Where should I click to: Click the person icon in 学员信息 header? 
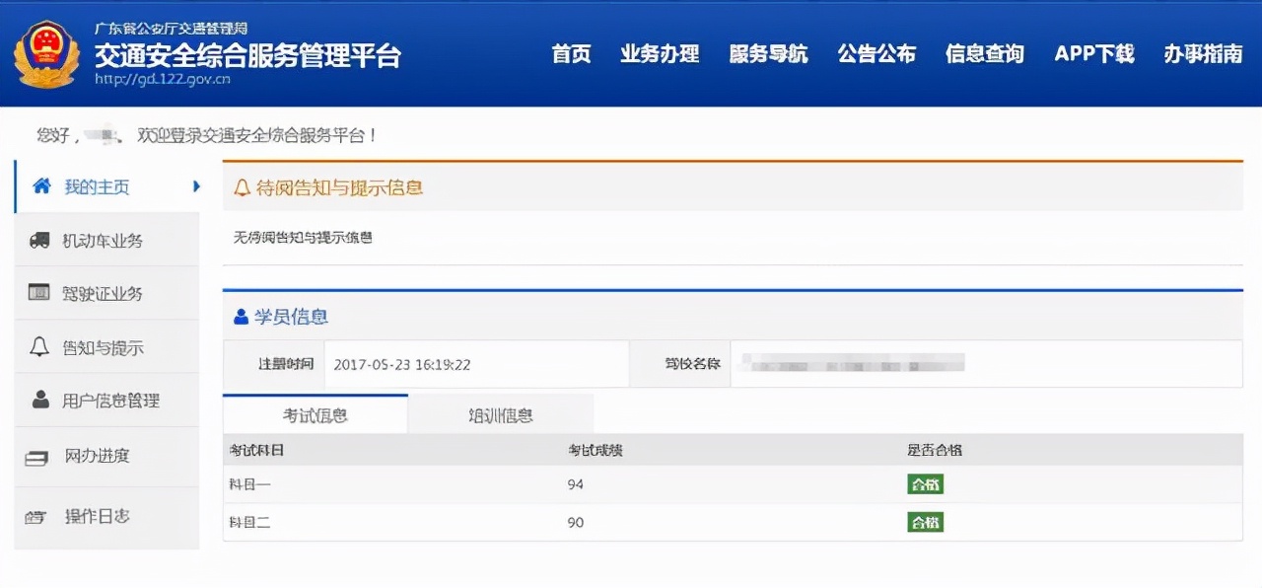pyautogui.click(x=241, y=318)
